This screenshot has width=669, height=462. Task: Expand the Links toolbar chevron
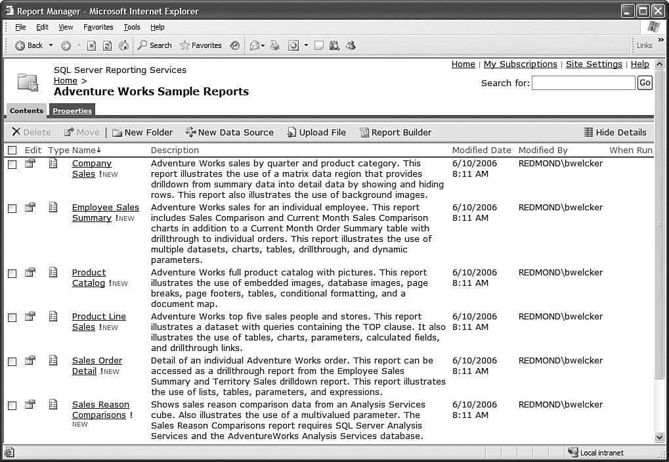[661, 39]
